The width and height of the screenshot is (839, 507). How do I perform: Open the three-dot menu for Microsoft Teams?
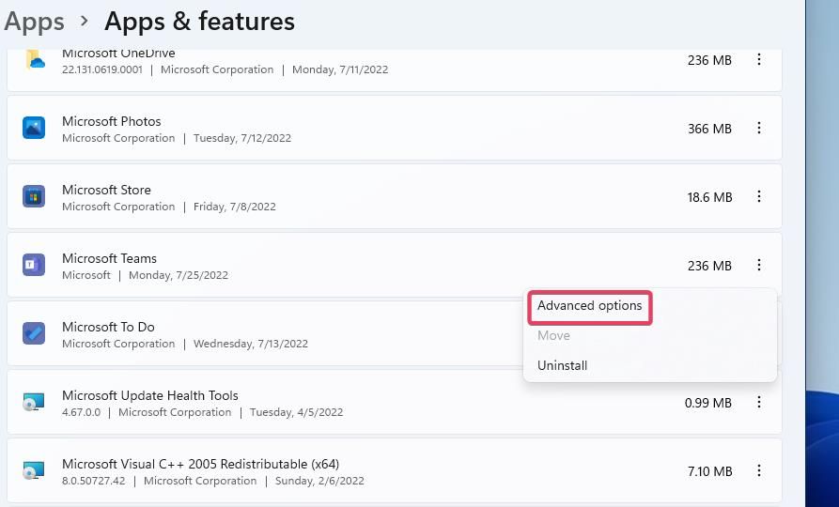(759, 265)
